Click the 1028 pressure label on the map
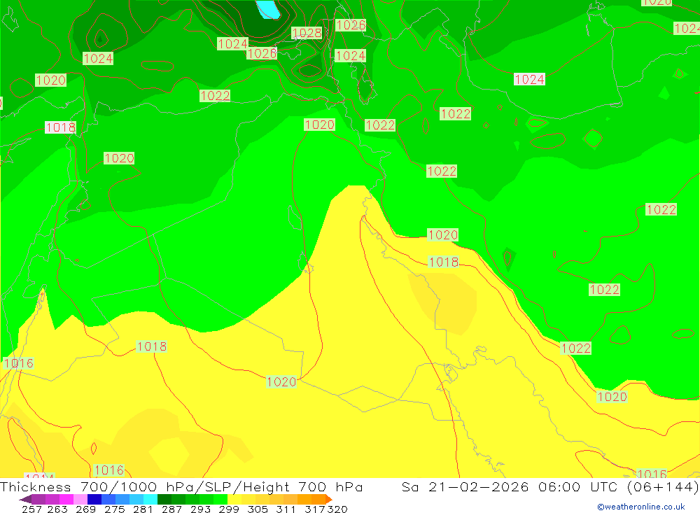Screen dimensions: 700x513 click(x=307, y=33)
